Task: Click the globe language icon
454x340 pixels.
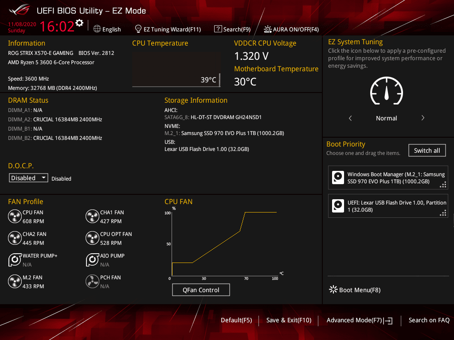Action: pos(97,29)
